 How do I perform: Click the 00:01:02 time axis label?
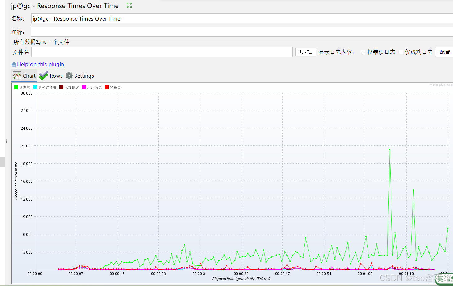[365, 274]
